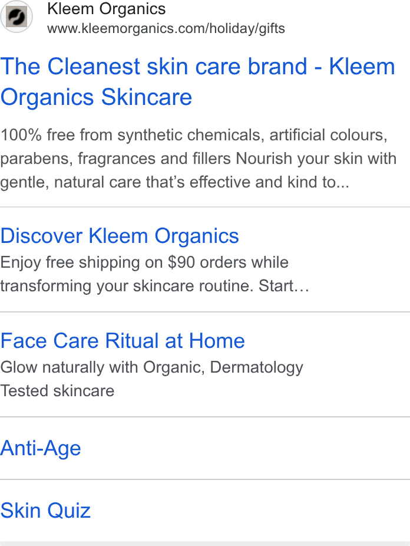Open the Face Care Ritual at Home sitelink
This screenshot has height=546, width=410.
pyautogui.click(x=123, y=341)
